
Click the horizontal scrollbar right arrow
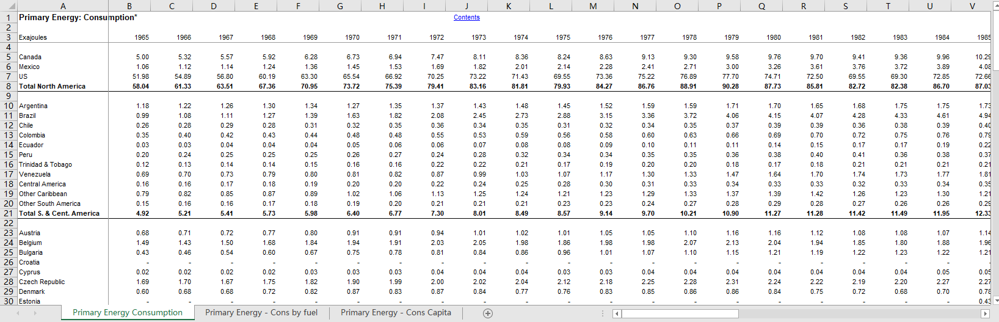click(984, 313)
